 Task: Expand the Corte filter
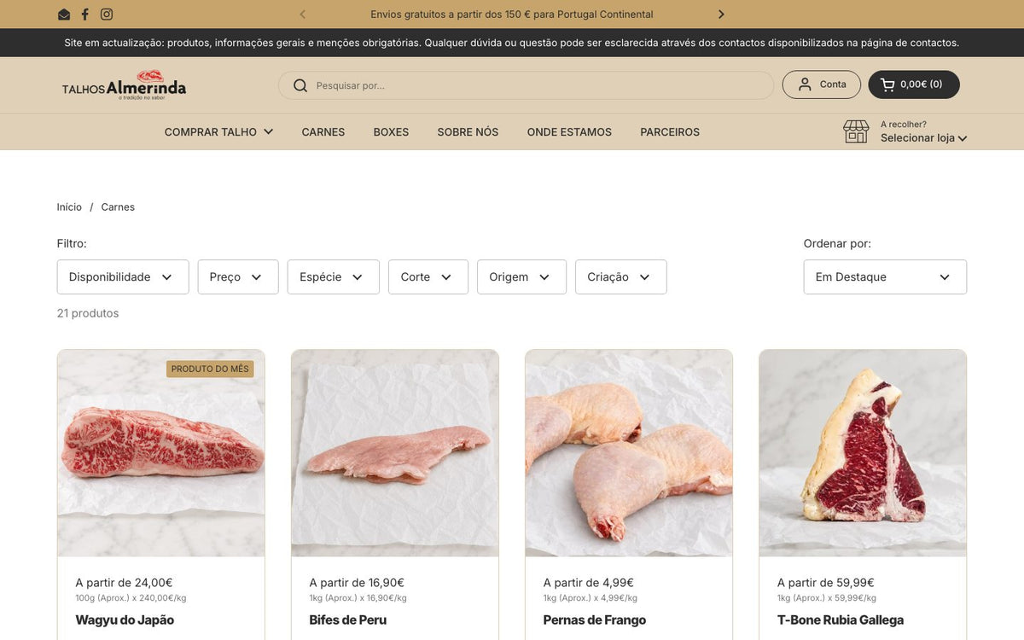click(428, 277)
